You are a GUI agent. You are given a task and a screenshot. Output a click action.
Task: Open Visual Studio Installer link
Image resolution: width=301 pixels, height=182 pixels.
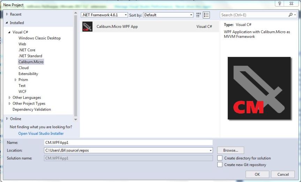click(41, 133)
